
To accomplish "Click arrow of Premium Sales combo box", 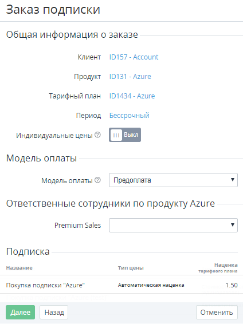I will click(233, 225).
